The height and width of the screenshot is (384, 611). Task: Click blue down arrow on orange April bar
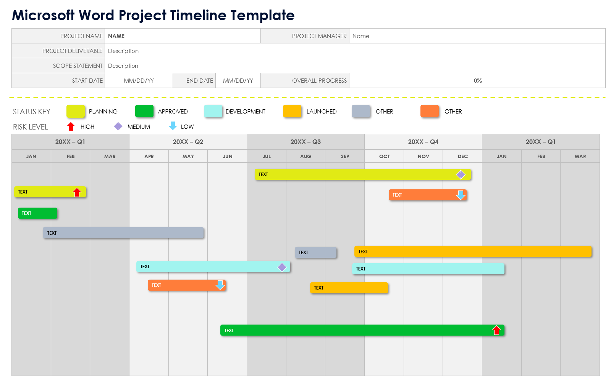pos(220,285)
